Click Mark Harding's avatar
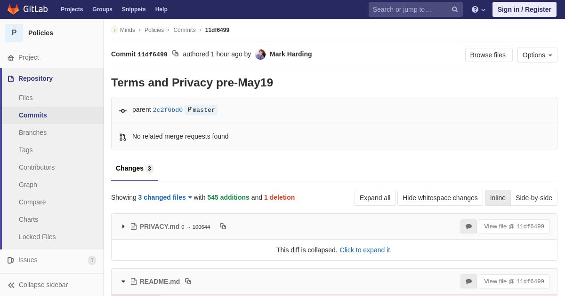 pos(260,55)
